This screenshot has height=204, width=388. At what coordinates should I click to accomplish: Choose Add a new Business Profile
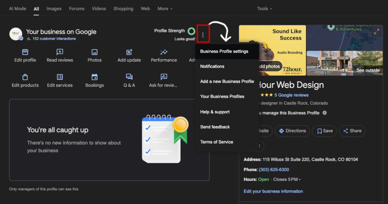tap(227, 81)
